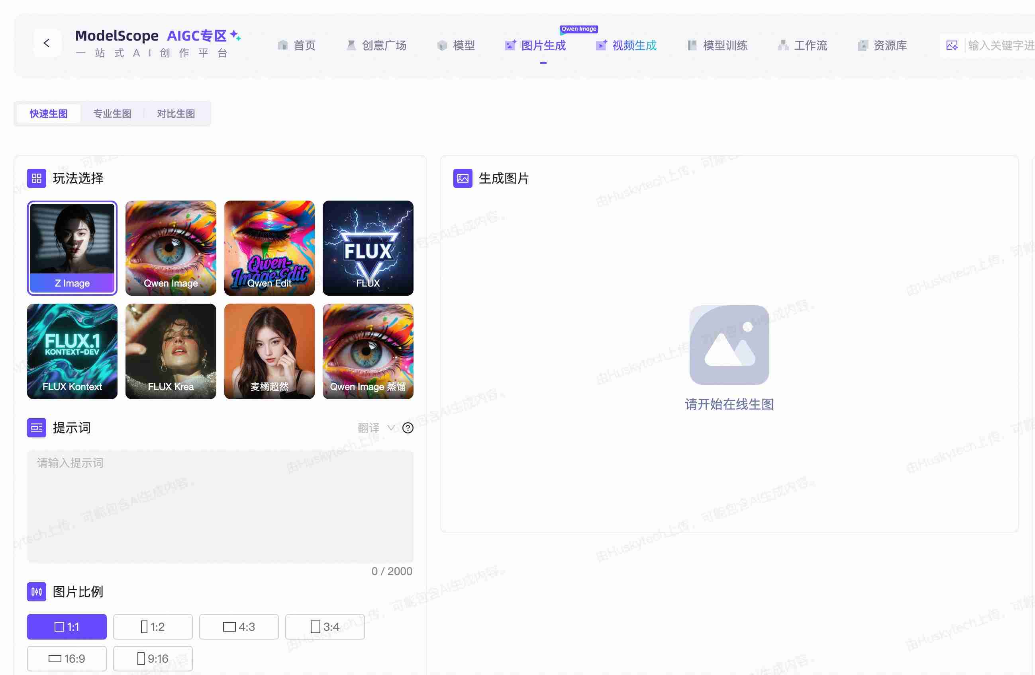This screenshot has height=675, width=1035.
Task: Open 视频生成 video generation via its icon
Action: tap(602, 45)
